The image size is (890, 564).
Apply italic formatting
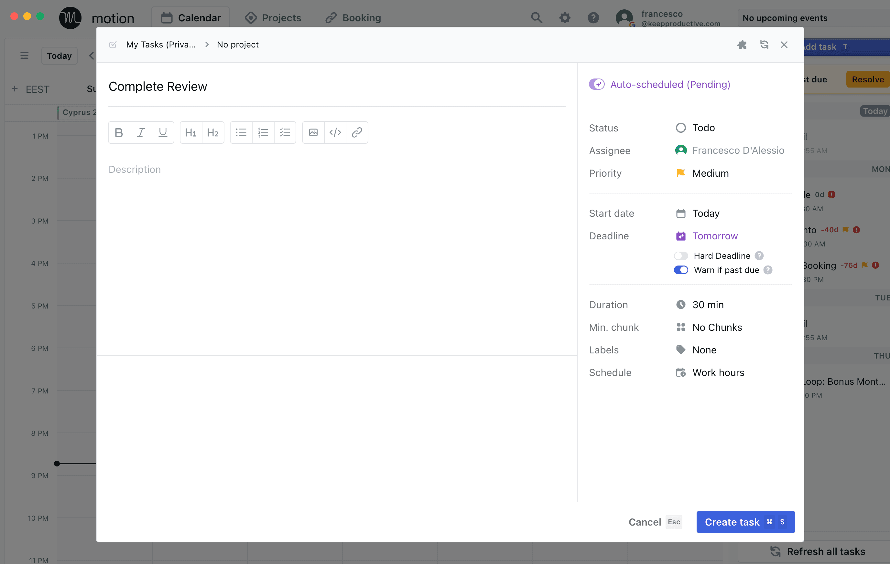tap(141, 132)
